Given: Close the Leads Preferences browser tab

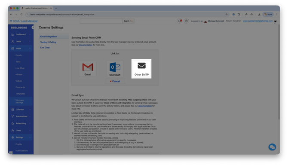Looking at the screenshot, I should [x=51, y=8].
